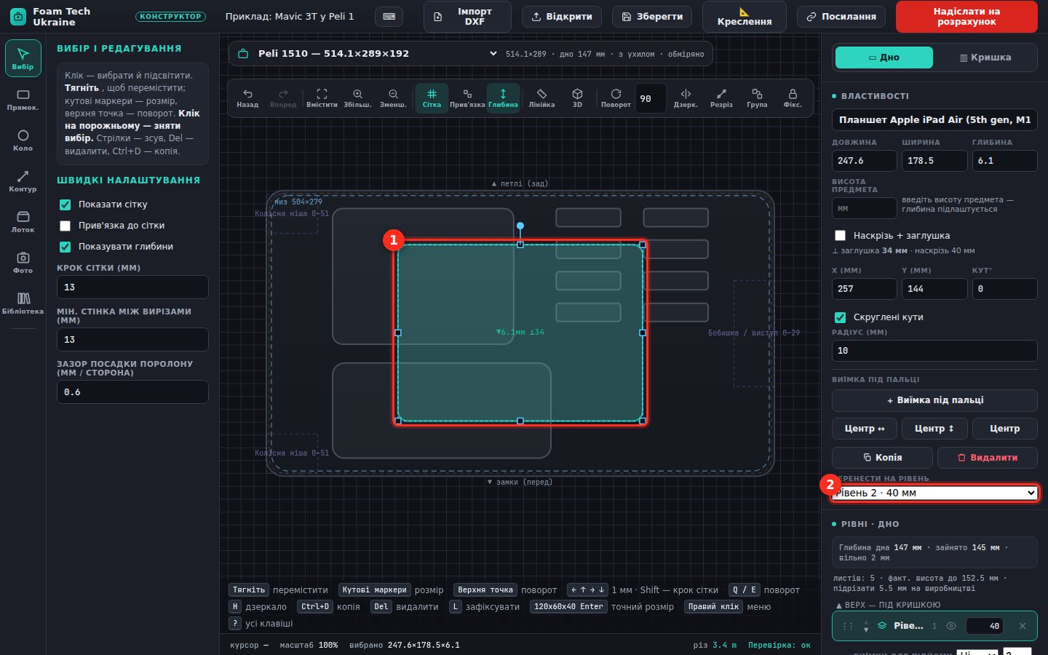
Task: Lock selection with Фікс. icon
Action: click(x=793, y=98)
